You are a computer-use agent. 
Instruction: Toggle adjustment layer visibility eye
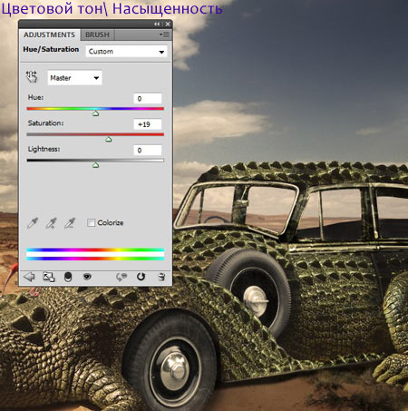pyautogui.click(x=87, y=277)
